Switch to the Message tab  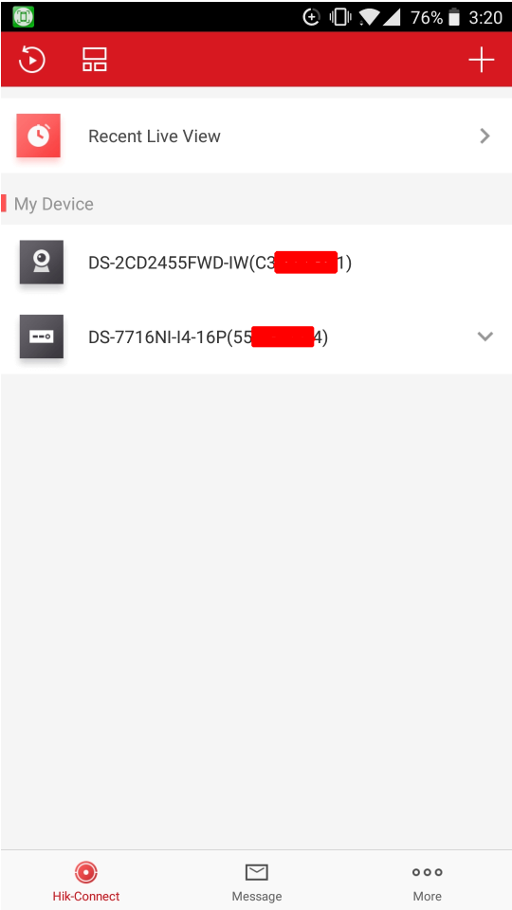257,880
